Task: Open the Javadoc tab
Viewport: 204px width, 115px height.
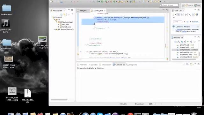Action: pyautogui.click(x=93, y=65)
